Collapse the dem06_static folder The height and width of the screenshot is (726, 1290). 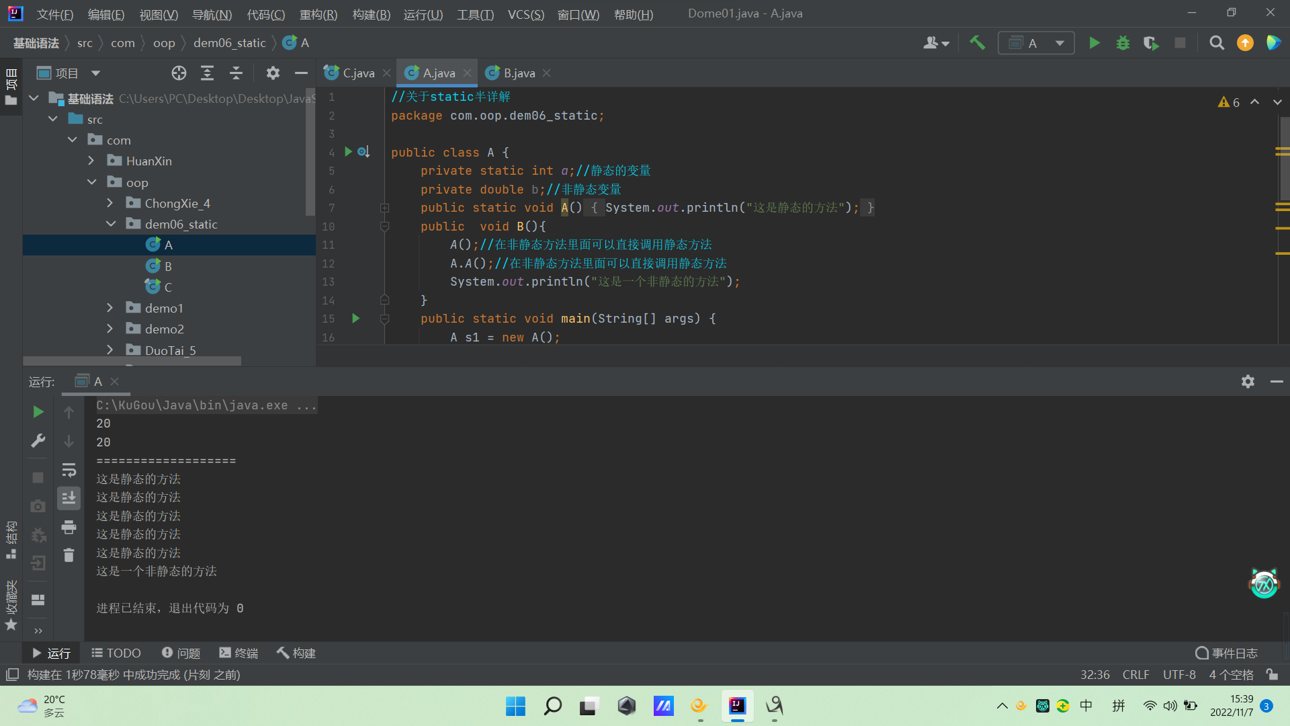111,224
